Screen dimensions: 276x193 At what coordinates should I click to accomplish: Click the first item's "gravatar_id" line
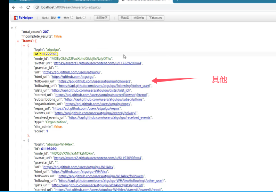click(x=46, y=68)
